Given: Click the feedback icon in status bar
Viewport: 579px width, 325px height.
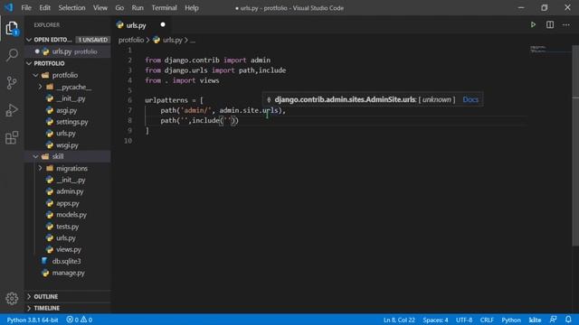Looking at the screenshot, I should [x=553, y=320].
